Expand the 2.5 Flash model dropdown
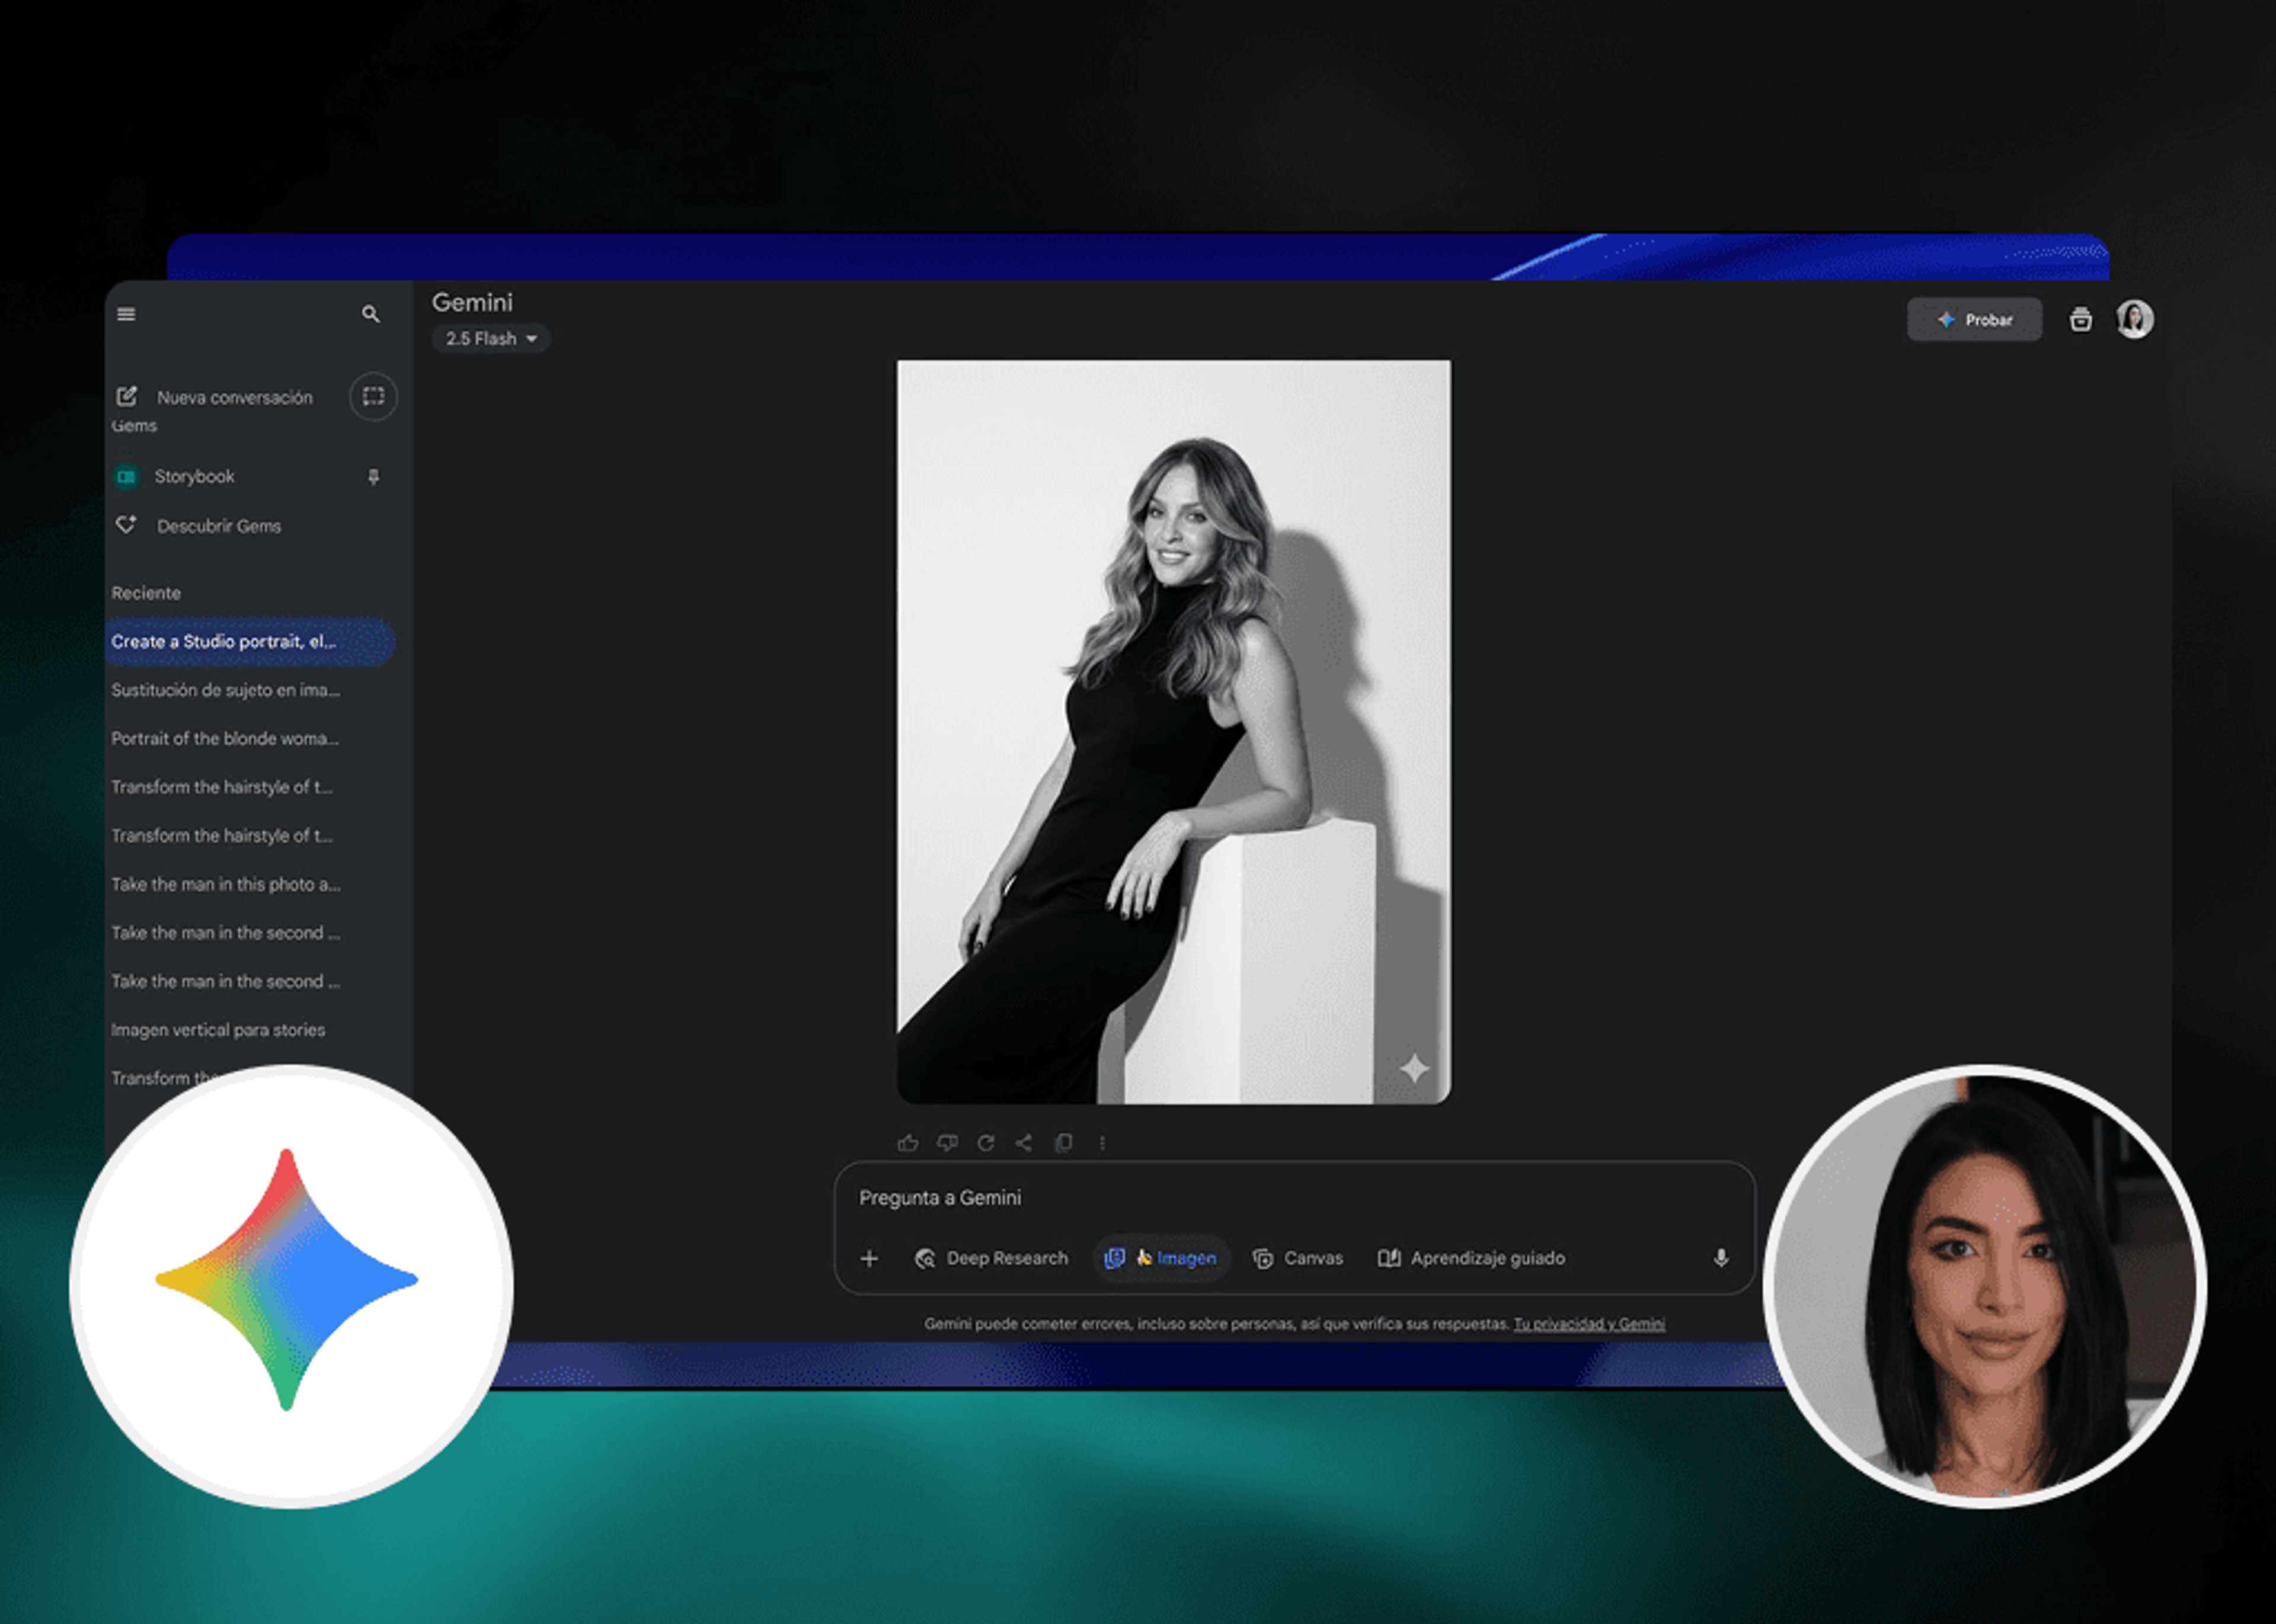 pyautogui.click(x=491, y=338)
